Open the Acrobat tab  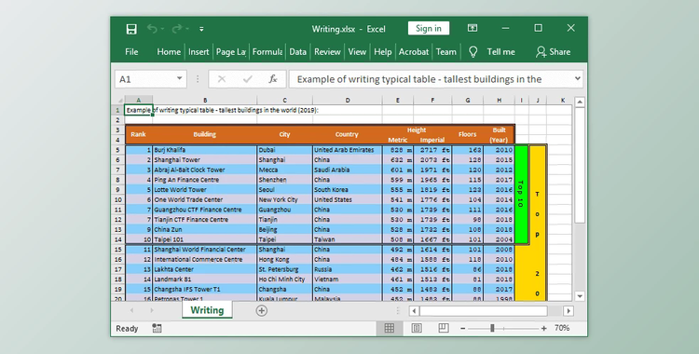414,52
